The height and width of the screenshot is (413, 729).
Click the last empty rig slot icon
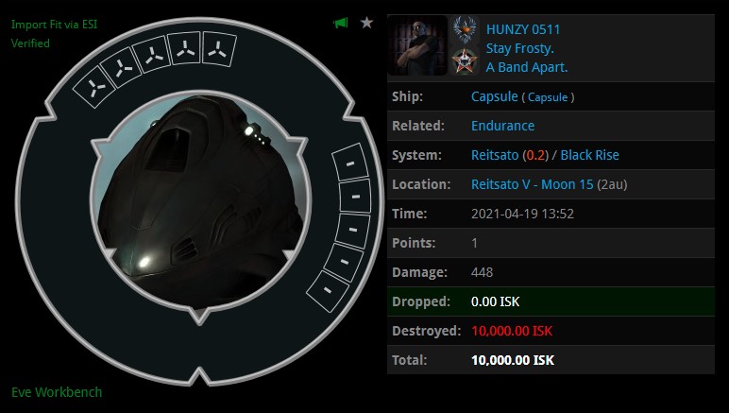[x=219, y=49]
